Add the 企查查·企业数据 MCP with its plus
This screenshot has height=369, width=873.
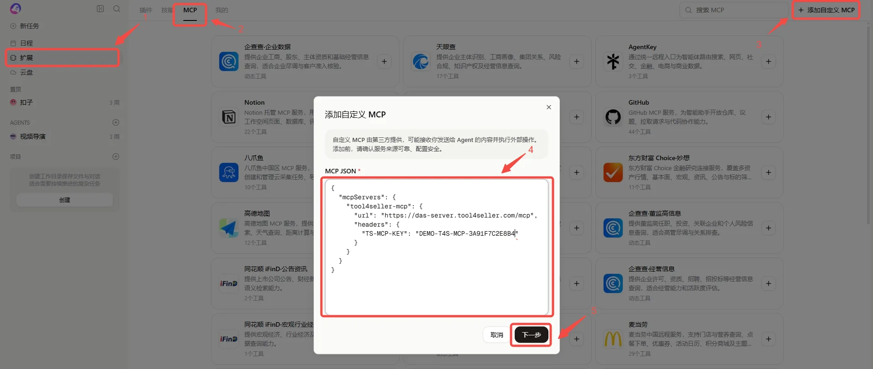coord(384,61)
